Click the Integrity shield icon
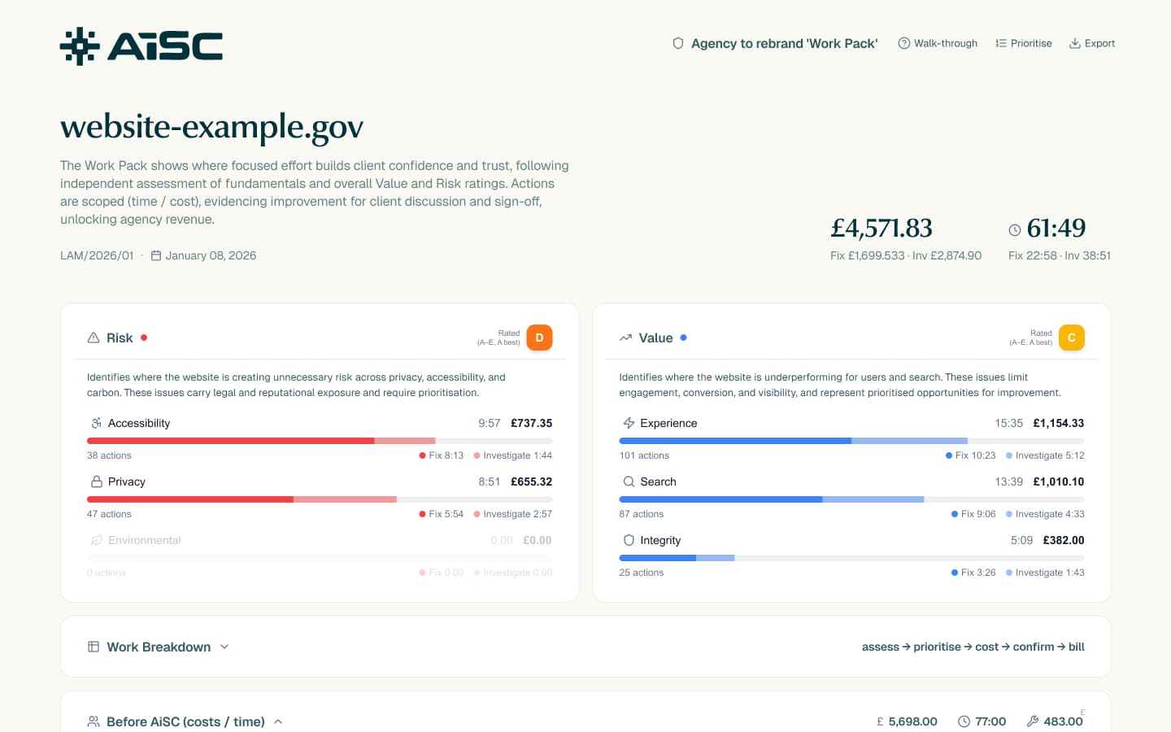Viewport: 1171px width, 732px height. (628, 540)
